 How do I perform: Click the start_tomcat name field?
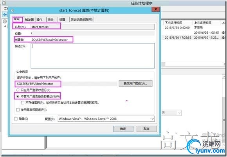(x=93, y=27)
